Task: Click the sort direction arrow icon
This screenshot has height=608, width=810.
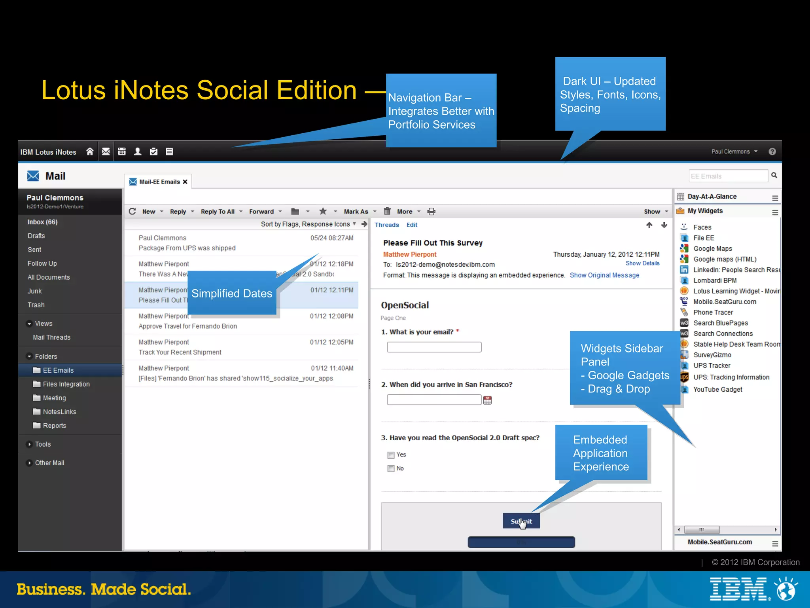Action: pos(364,224)
